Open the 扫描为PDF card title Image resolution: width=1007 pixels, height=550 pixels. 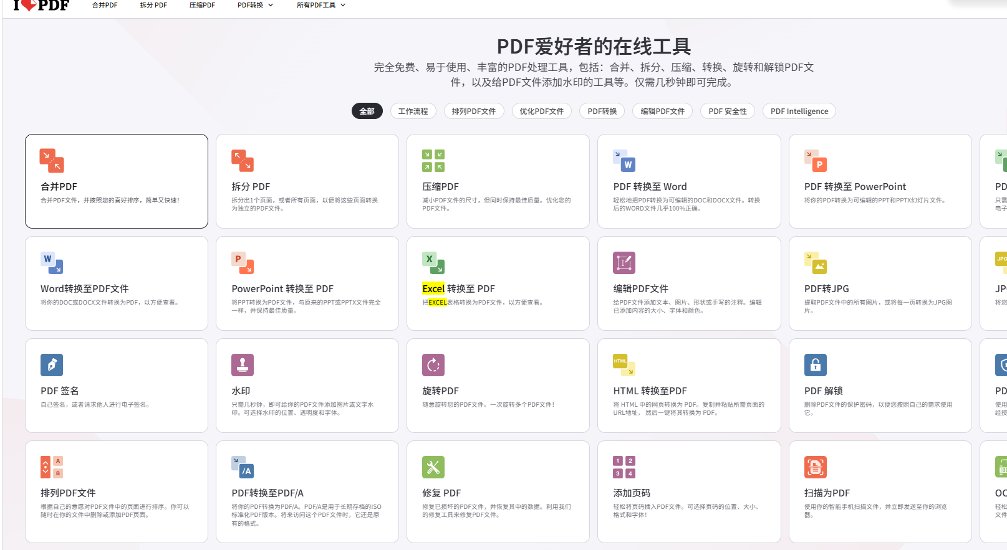coord(827,493)
